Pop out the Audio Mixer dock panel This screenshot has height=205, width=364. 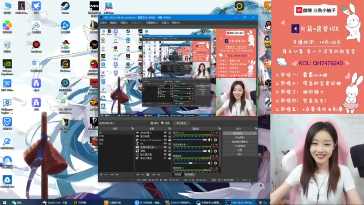tap(219, 128)
